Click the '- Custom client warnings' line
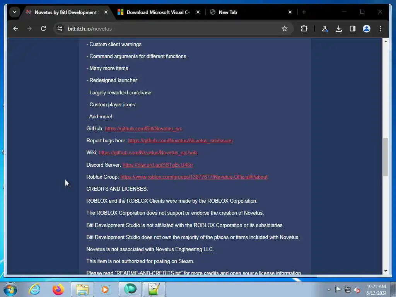The height and width of the screenshot is (297, 396). [114, 44]
